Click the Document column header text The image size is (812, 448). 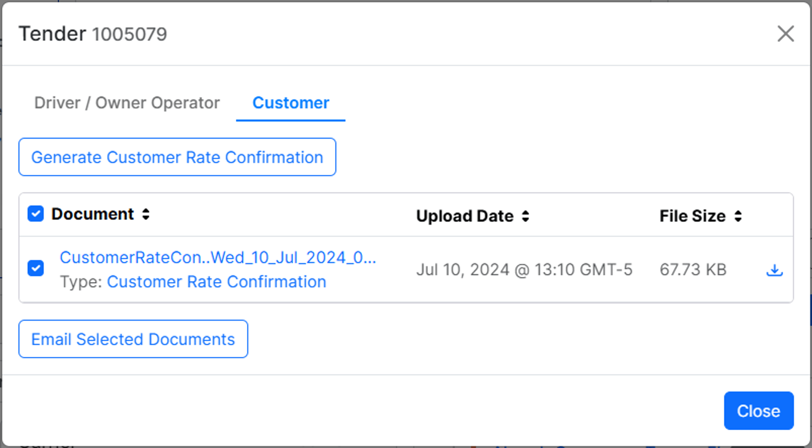[93, 214]
